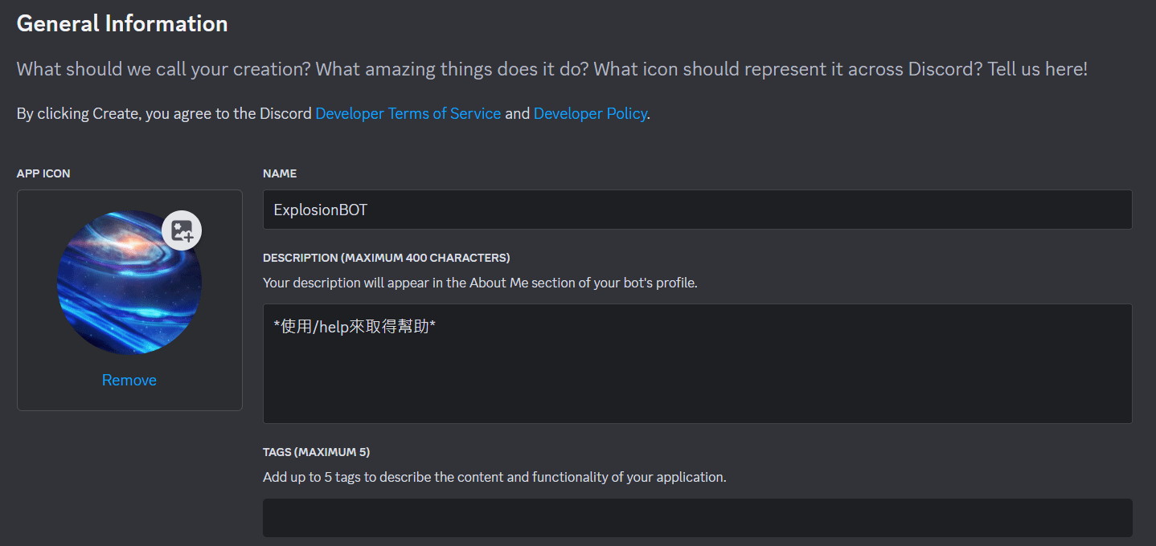The height and width of the screenshot is (546, 1156).
Task: Click the galaxy app icon thumbnail
Action: click(129, 283)
